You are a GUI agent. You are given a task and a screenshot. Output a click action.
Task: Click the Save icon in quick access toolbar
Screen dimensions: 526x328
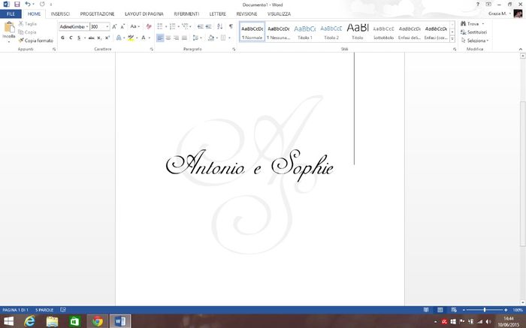(x=16, y=5)
